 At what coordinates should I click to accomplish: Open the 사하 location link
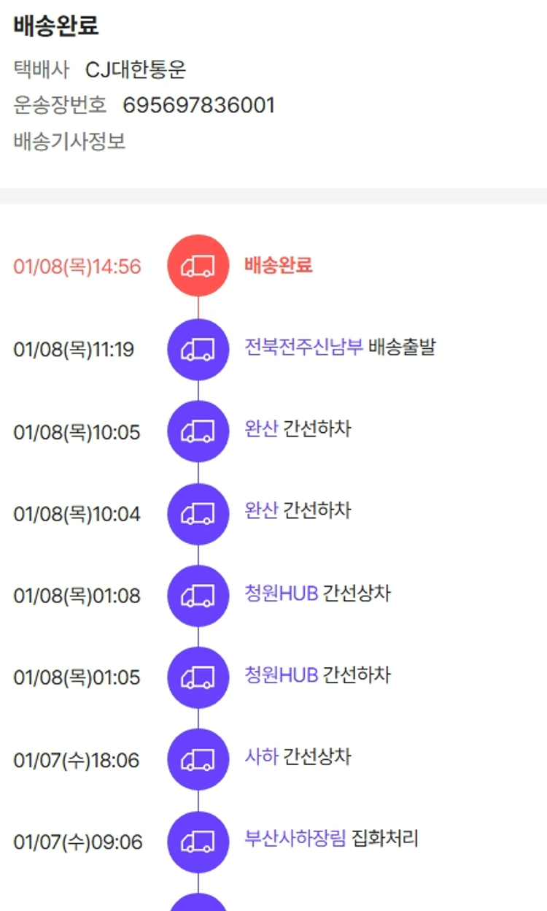coord(261,756)
